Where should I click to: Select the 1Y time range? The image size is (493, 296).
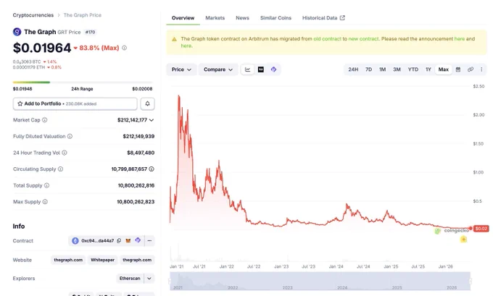pos(428,69)
